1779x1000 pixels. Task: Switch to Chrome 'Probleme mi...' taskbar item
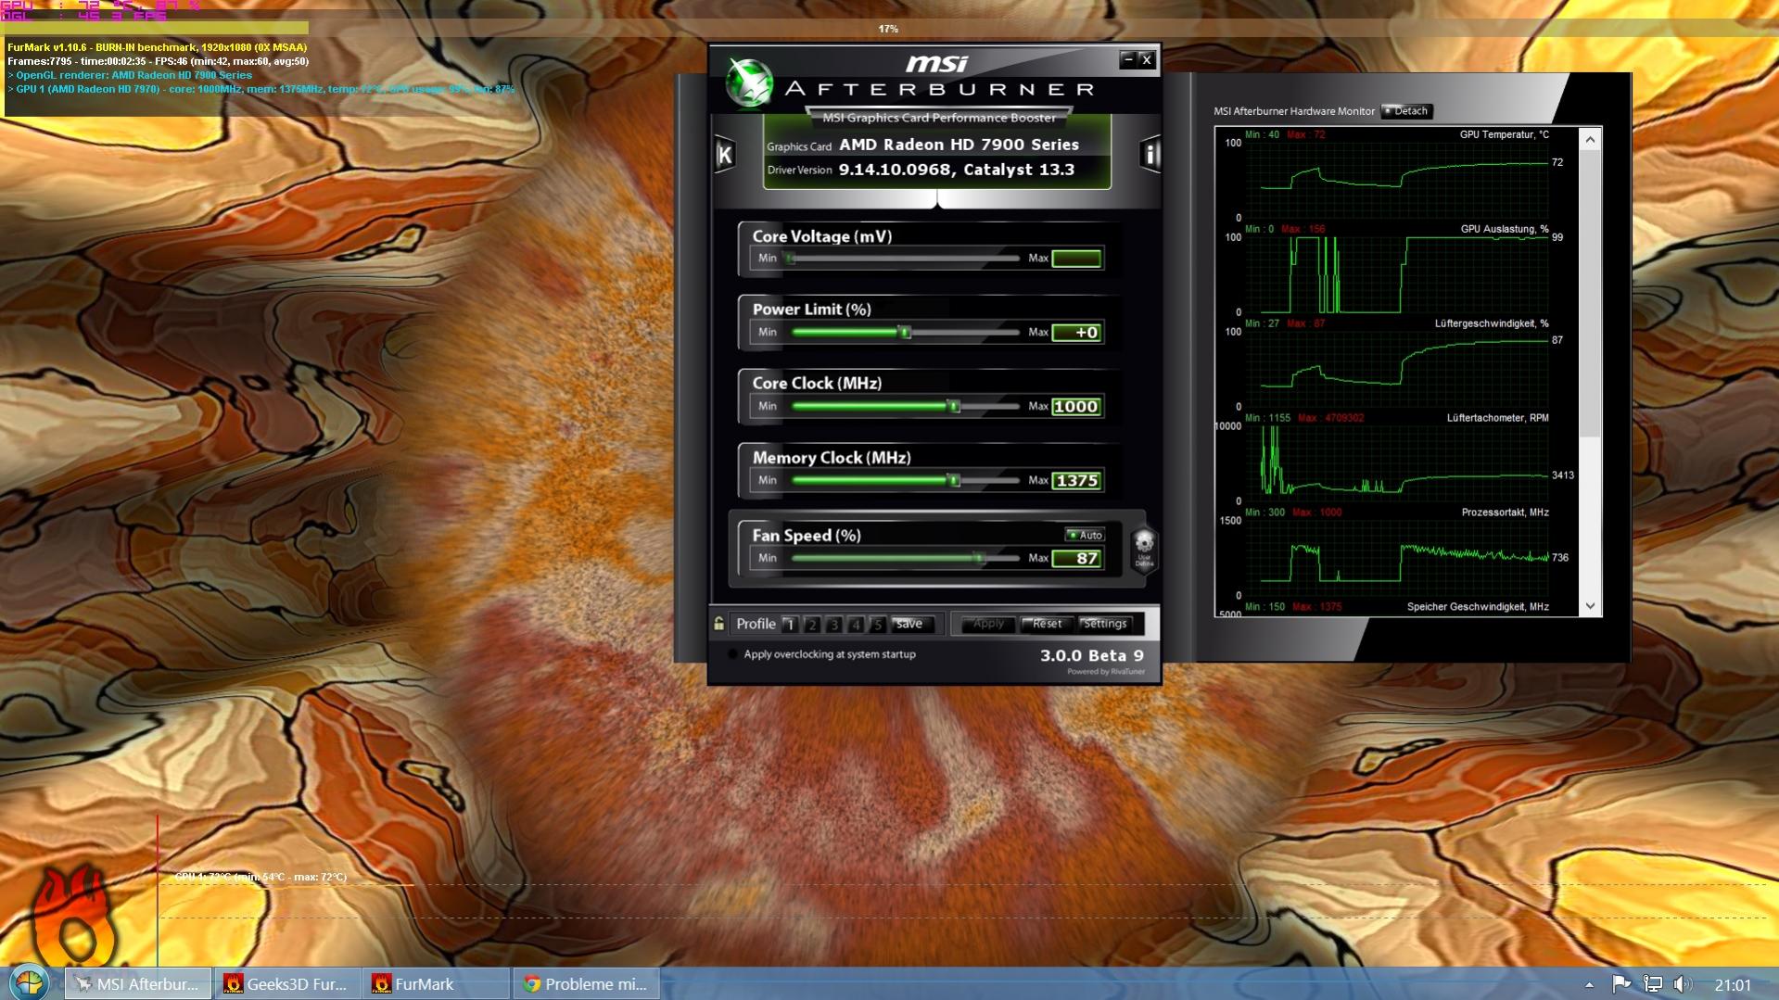pyautogui.click(x=586, y=984)
